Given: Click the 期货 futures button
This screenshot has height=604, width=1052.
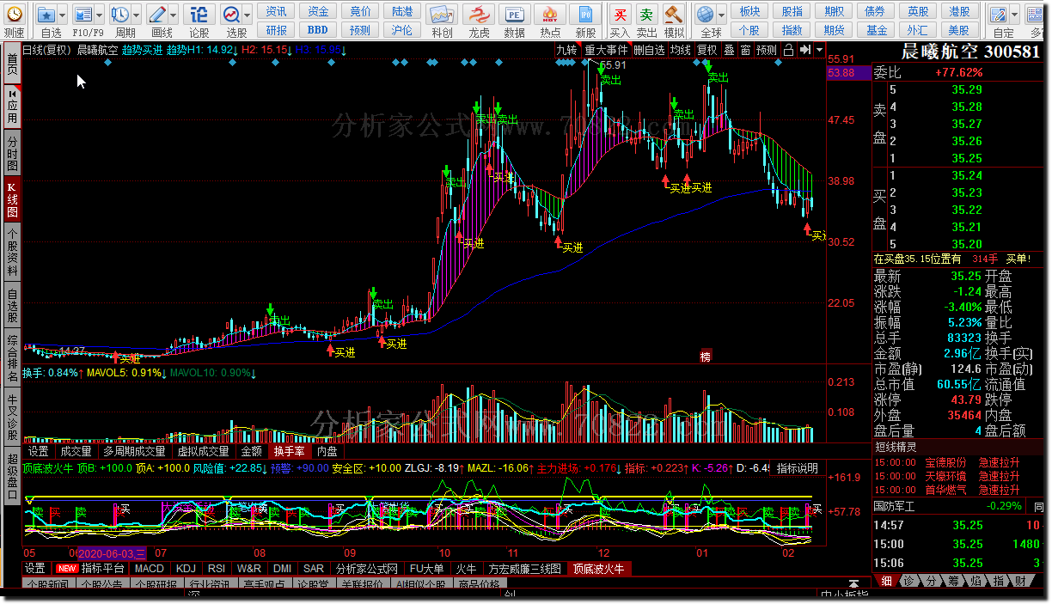Looking at the screenshot, I should click(x=834, y=30).
